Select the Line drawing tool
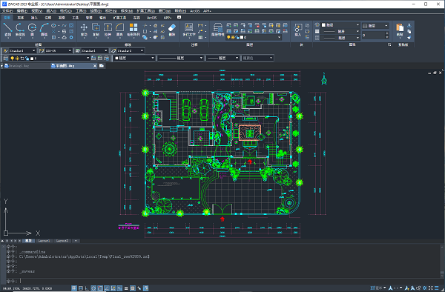 (7, 30)
